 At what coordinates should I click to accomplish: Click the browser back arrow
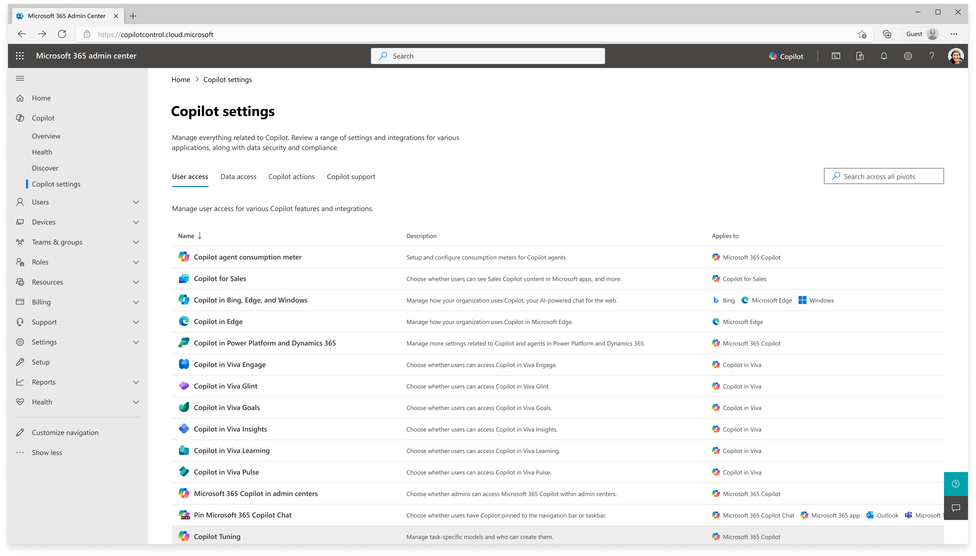click(x=22, y=34)
